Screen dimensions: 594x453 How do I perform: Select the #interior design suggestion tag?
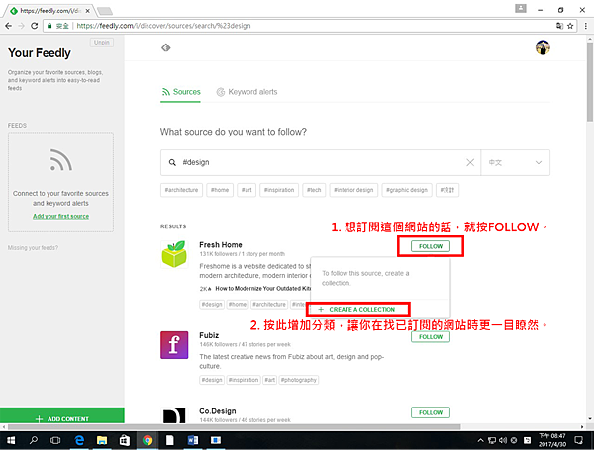353,190
